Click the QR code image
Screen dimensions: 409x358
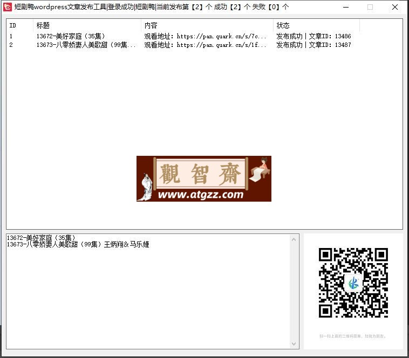click(353, 283)
